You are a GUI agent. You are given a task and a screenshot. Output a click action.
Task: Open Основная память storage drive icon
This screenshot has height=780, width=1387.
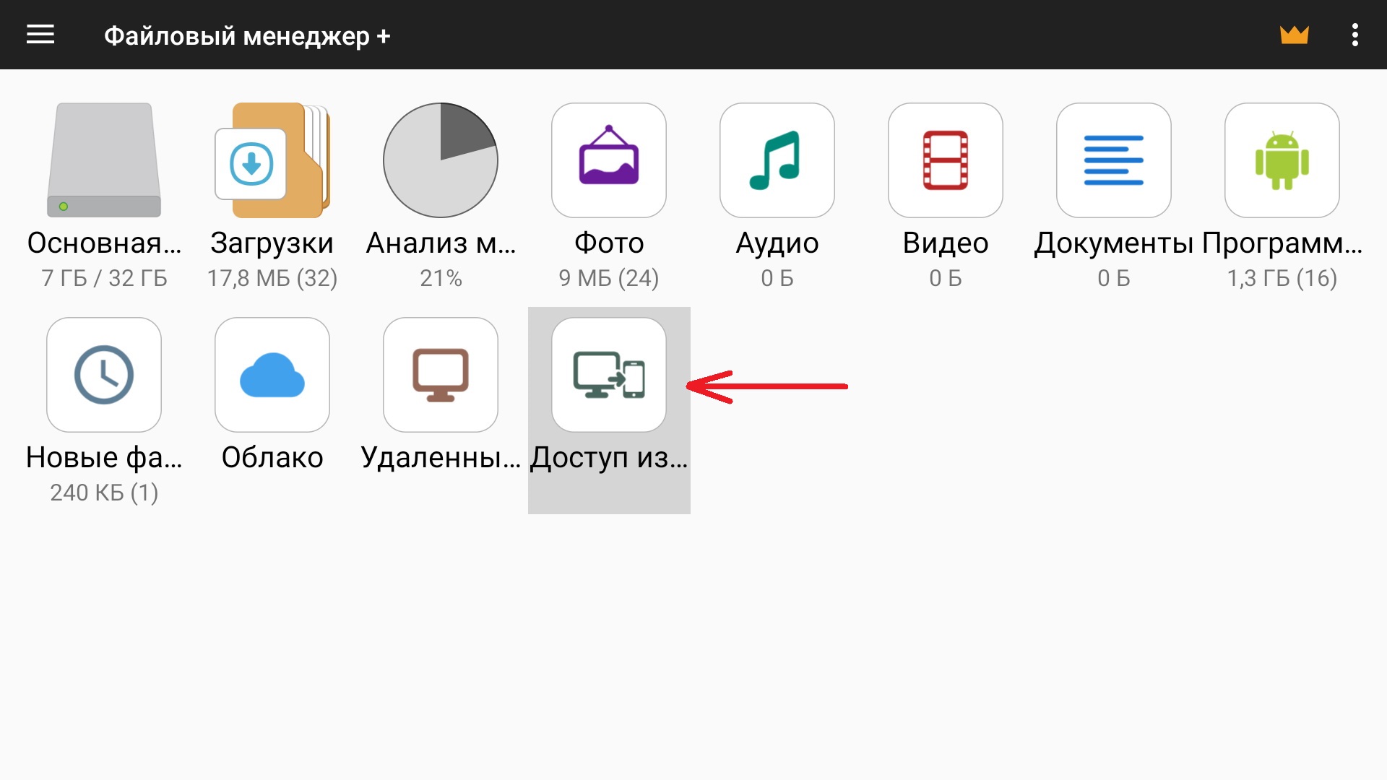tap(104, 160)
